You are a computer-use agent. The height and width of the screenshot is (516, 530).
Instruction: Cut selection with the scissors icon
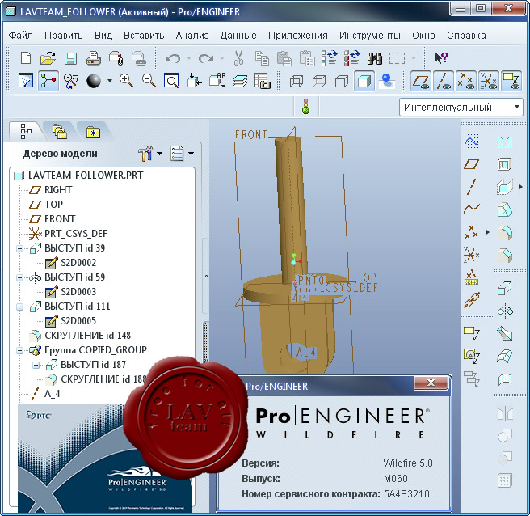(238, 58)
